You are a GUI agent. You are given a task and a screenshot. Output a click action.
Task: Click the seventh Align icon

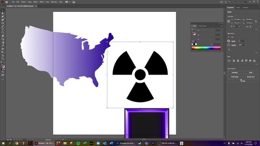point(254,61)
